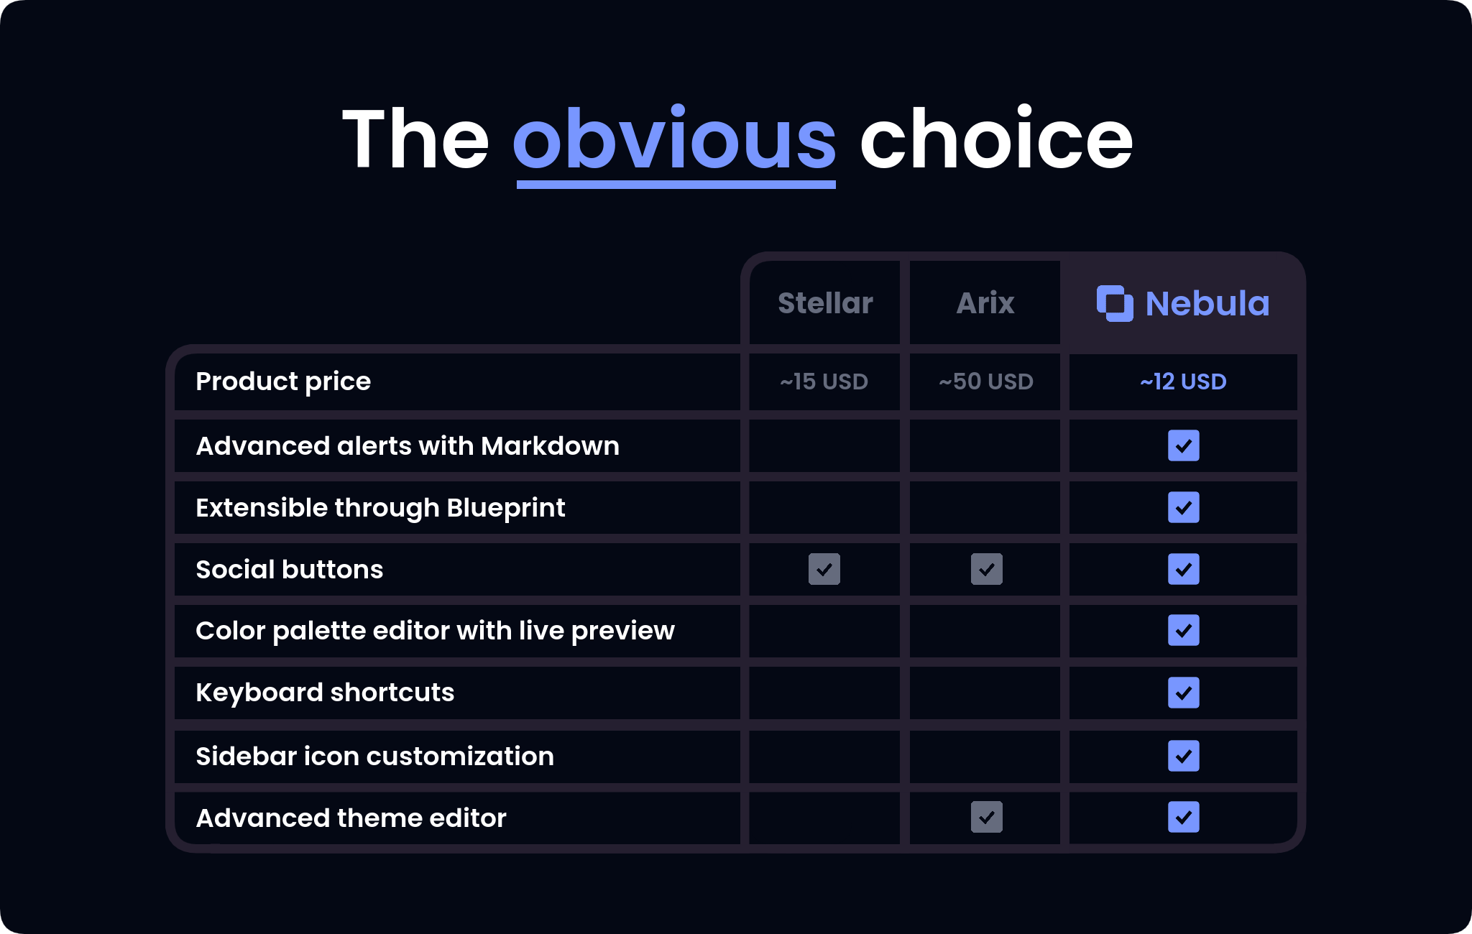Select the Arix column header
The image size is (1472, 934).
(x=985, y=303)
